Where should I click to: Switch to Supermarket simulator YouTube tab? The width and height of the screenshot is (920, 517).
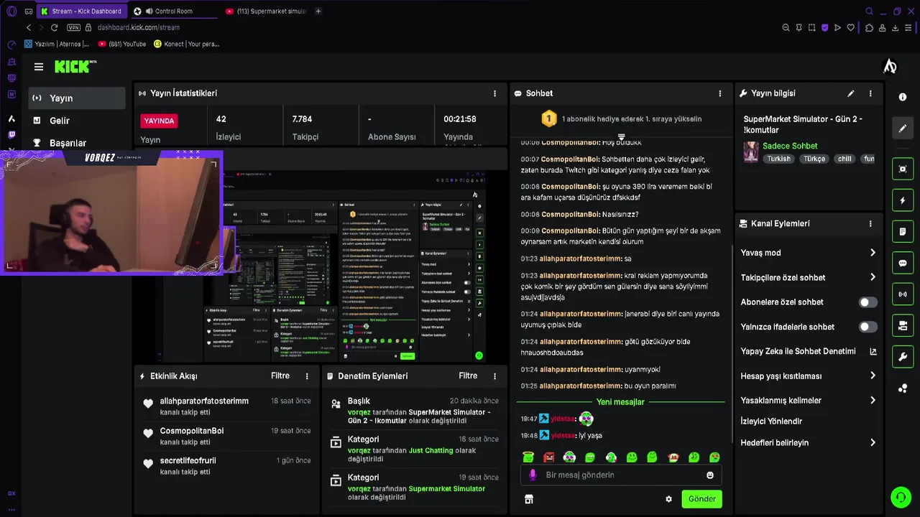coord(267,11)
